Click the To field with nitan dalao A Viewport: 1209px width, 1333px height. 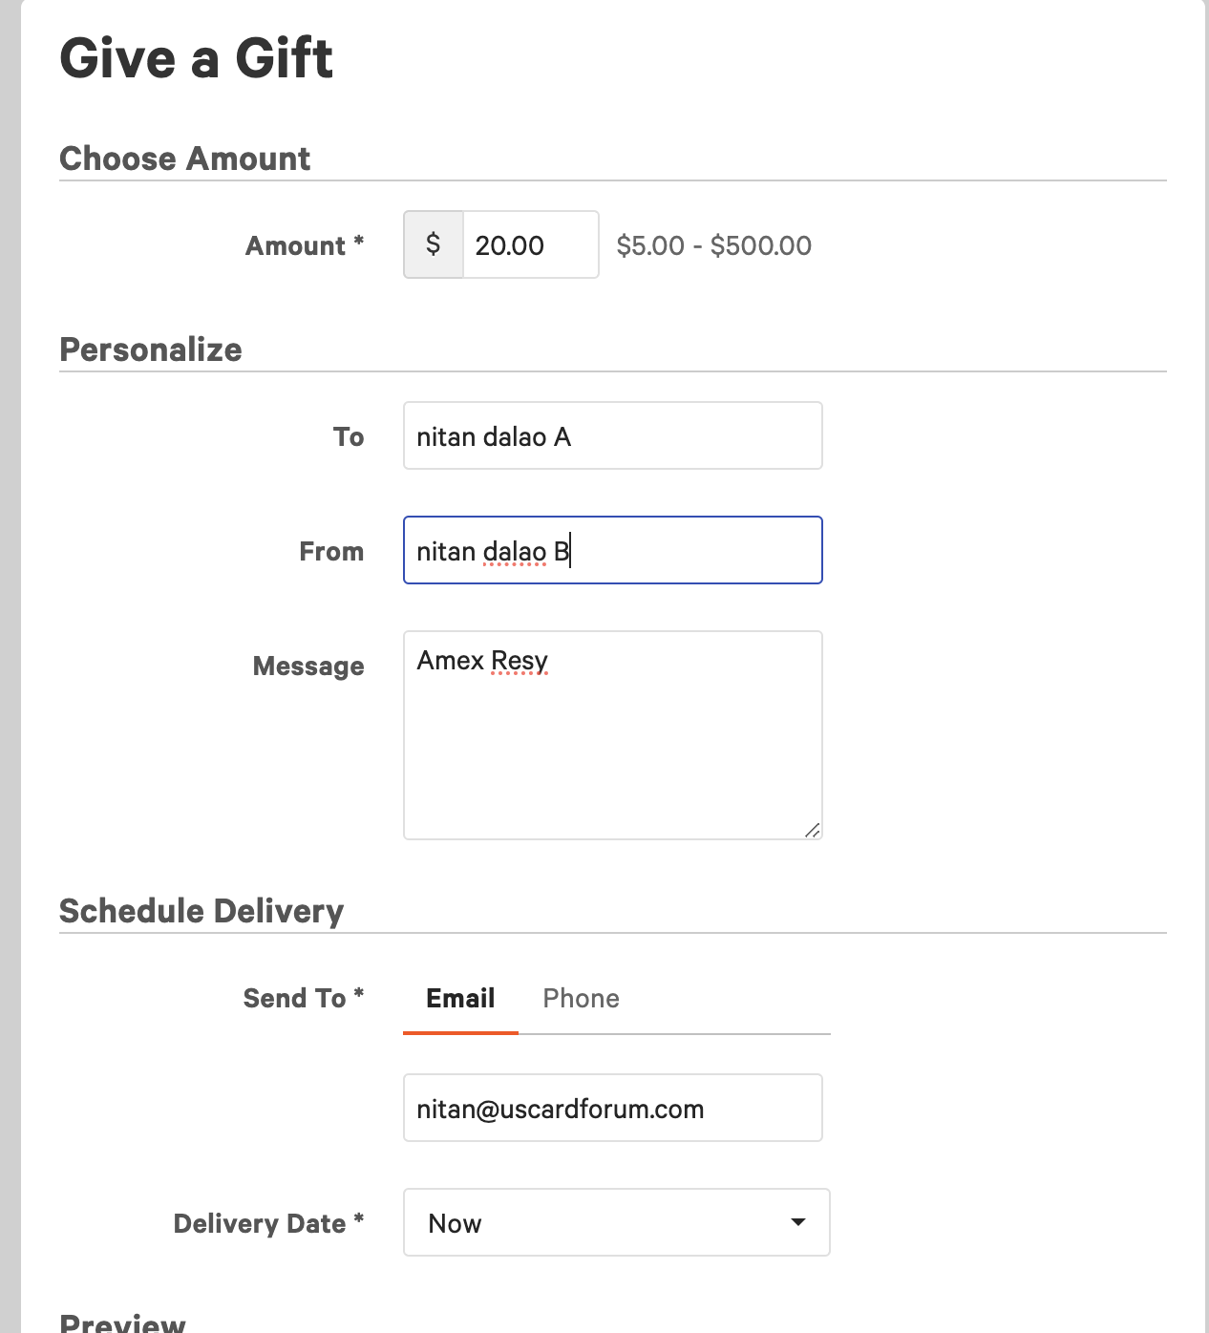pyautogui.click(x=612, y=436)
